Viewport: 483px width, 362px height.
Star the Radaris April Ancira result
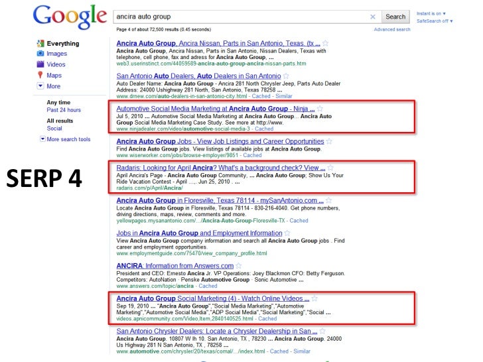[x=330, y=168]
